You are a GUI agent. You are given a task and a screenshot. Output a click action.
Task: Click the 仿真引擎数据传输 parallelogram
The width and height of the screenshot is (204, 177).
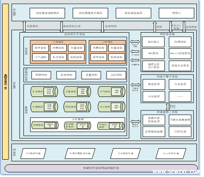click(80, 153)
